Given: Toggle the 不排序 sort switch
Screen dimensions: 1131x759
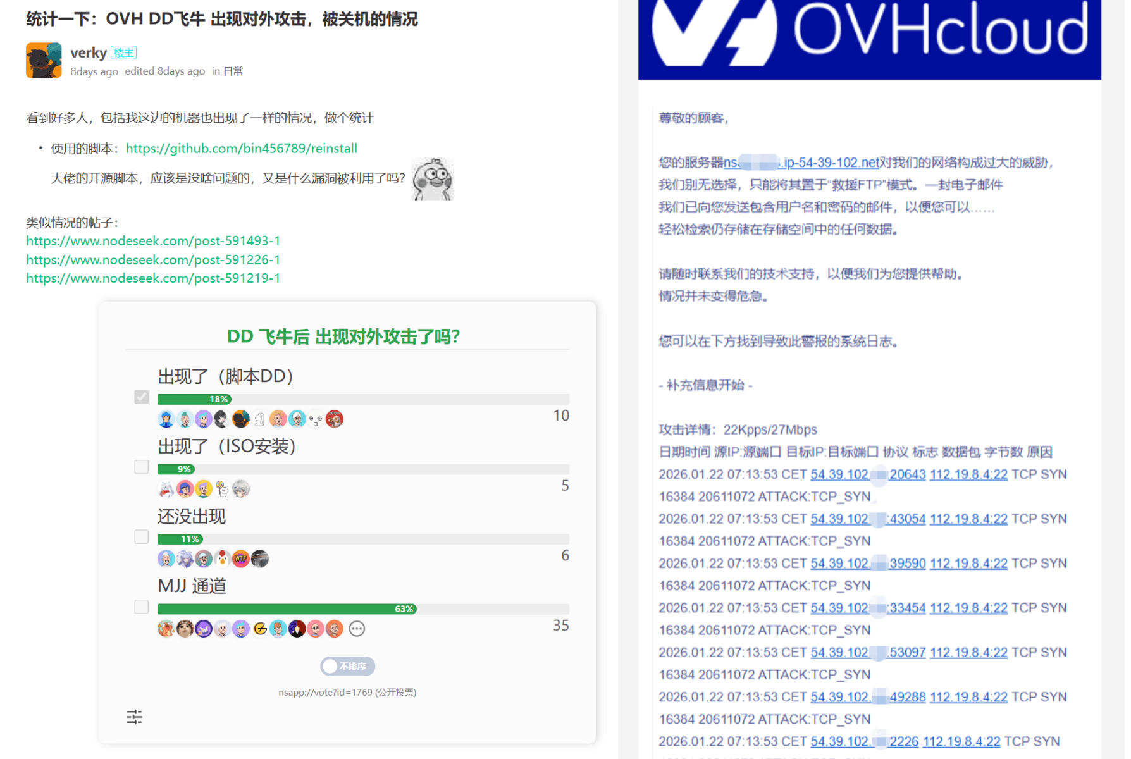Looking at the screenshot, I should (347, 666).
